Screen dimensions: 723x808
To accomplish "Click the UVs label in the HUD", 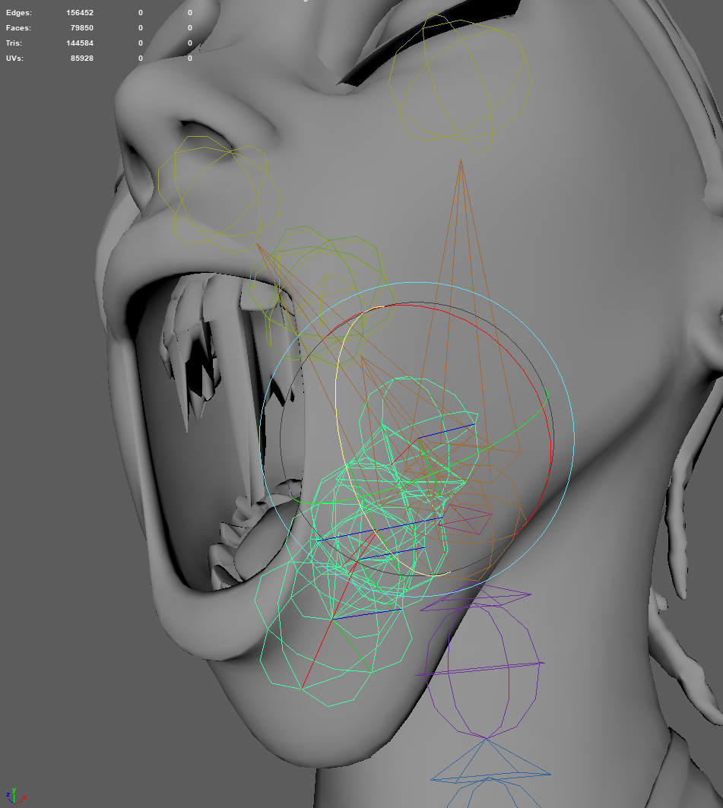I will click(14, 59).
